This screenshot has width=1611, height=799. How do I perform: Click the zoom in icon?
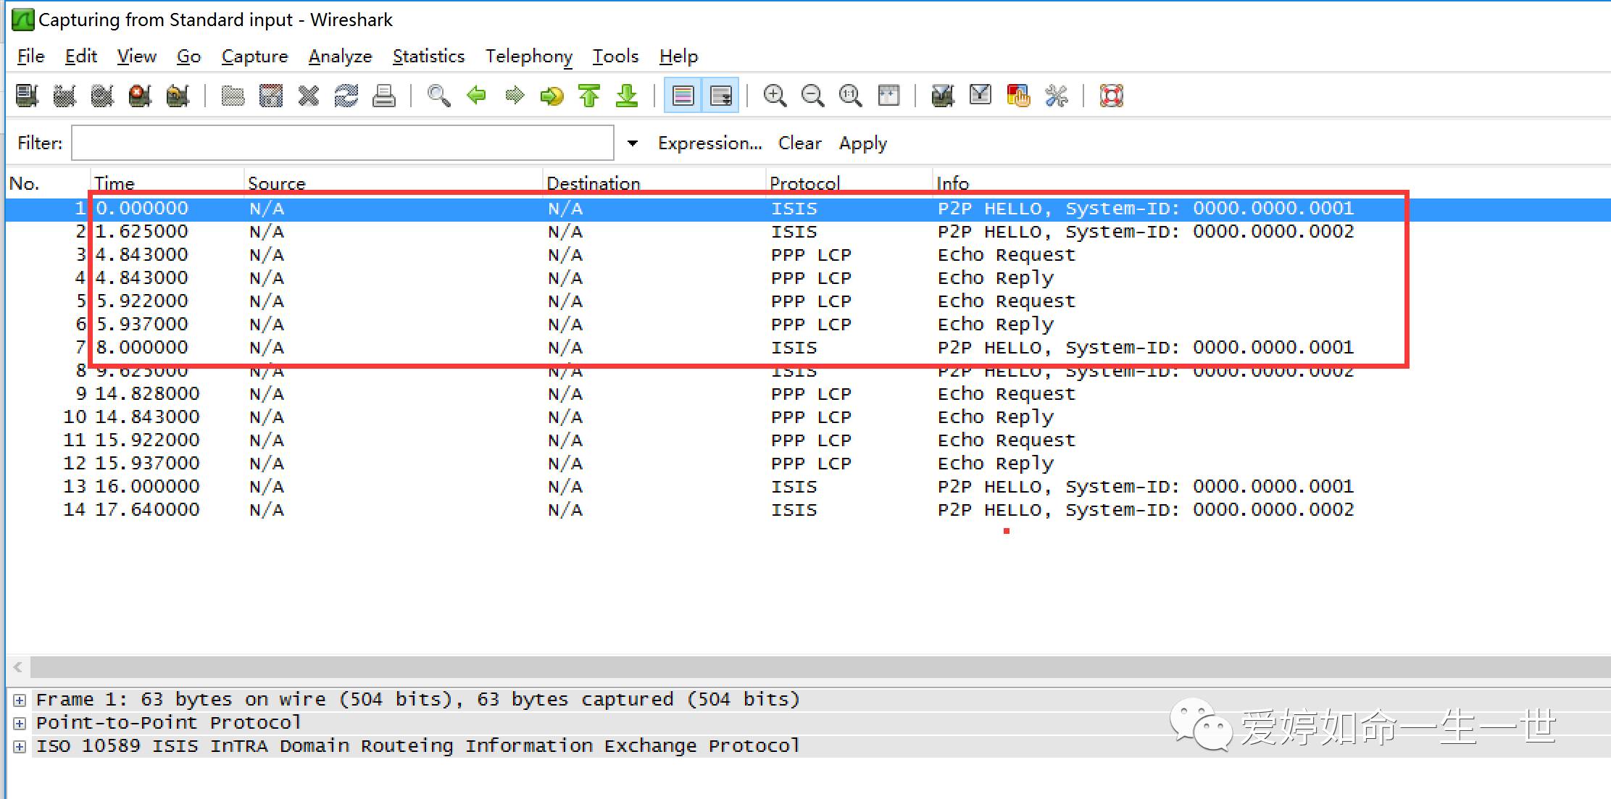pos(775,96)
